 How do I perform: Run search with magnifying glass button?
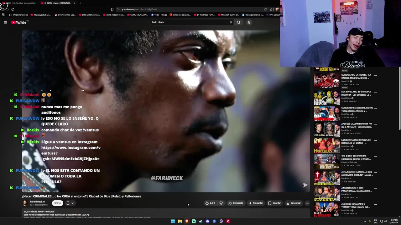pos(238,22)
